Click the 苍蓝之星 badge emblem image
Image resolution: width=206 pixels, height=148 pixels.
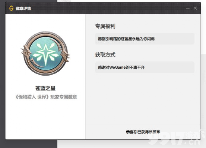click(45, 53)
